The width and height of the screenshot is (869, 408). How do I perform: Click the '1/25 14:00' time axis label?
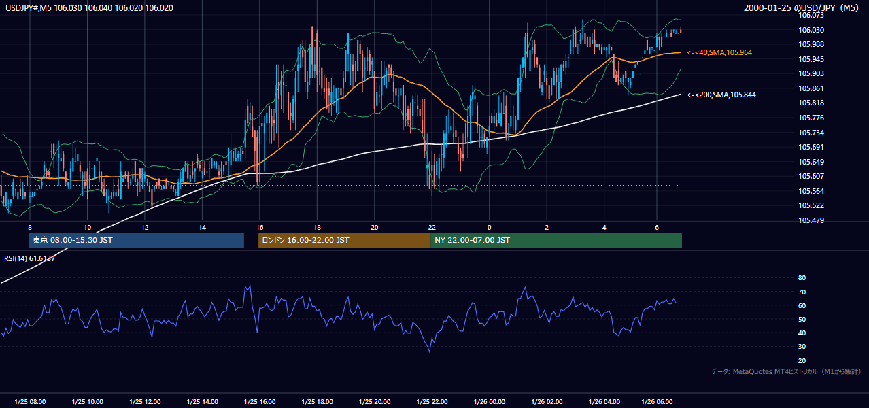(x=202, y=402)
